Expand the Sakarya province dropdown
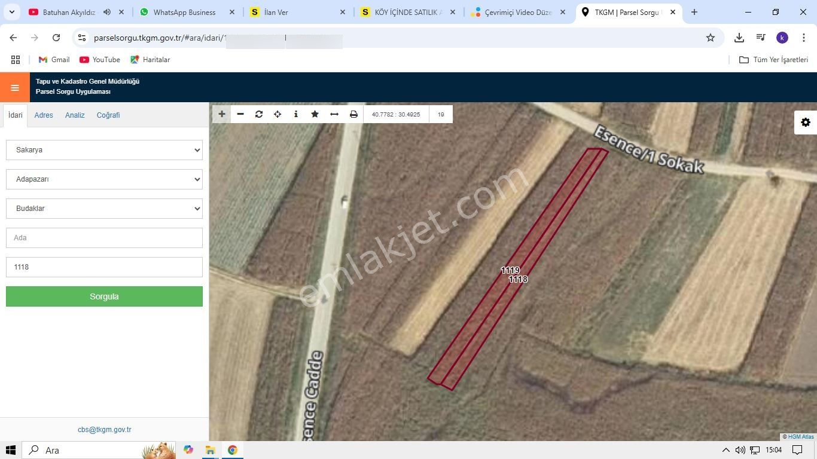817x459 pixels. (104, 150)
